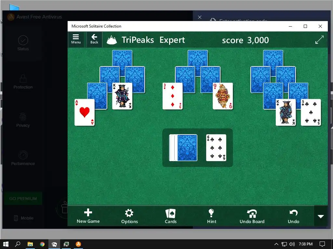Screen dimensions: 333x249
Task: Launch Chrome from the taskbar
Action: pyautogui.click(x=42, y=244)
